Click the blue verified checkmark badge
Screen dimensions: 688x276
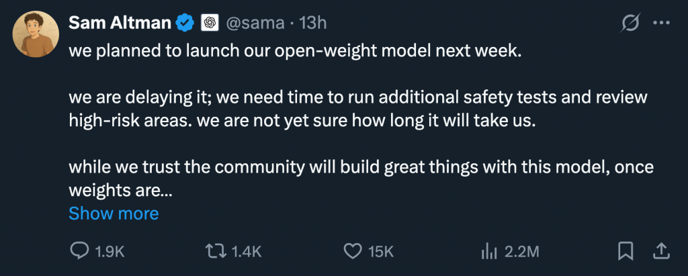[185, 24]
